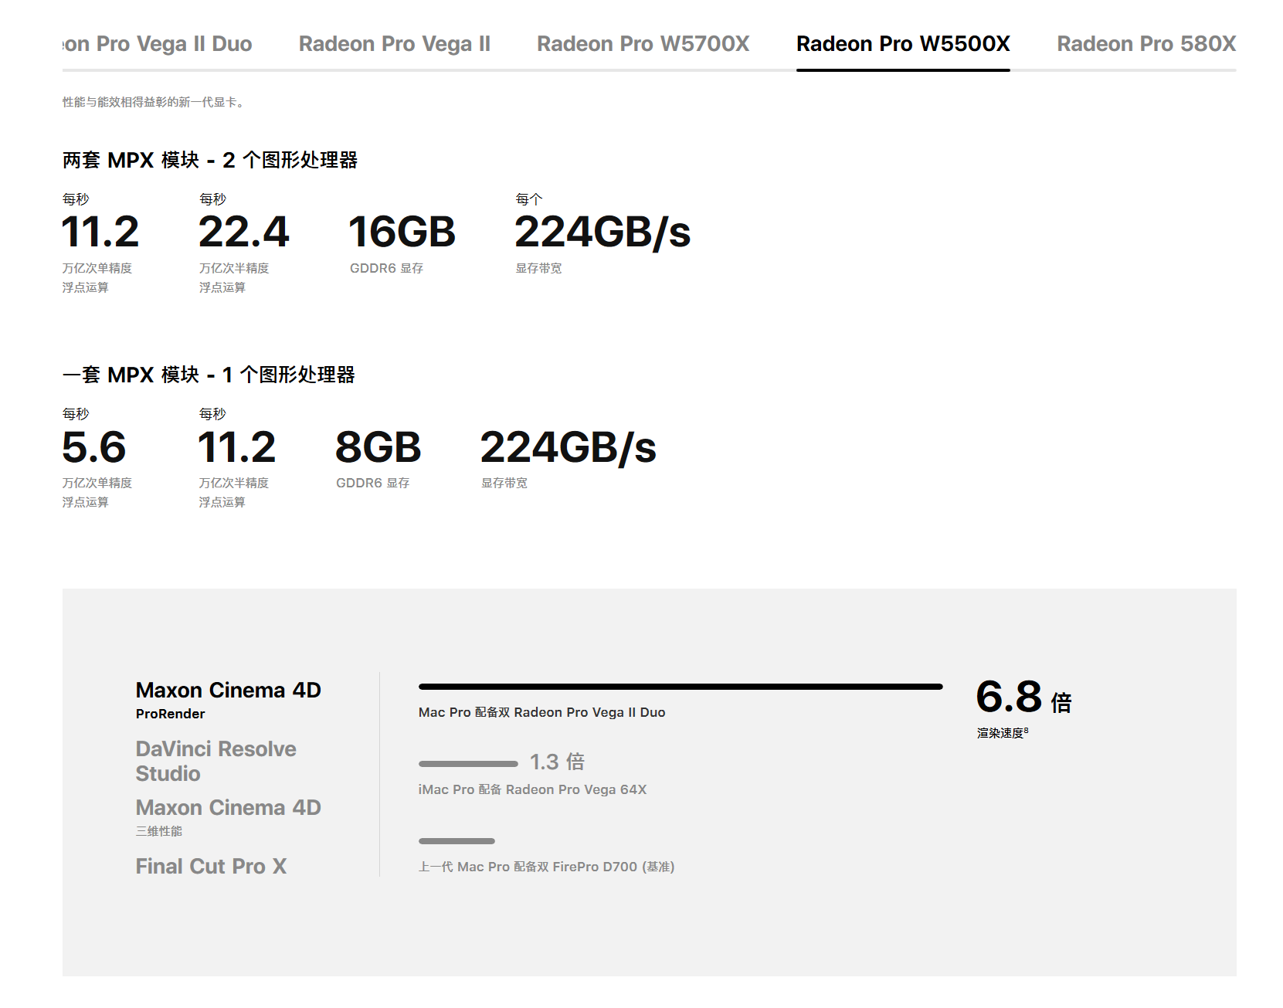Switch to the Radeon Pro Vega II tab
The height and width of the screenshot is (1008, 1283).
point(394,44)
